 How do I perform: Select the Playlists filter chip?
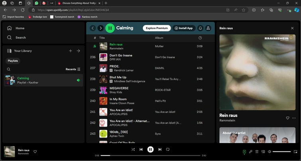click(13, 61)
